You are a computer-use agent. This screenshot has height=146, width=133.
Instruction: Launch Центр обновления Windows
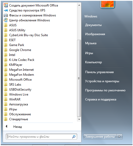click(30, 20)
